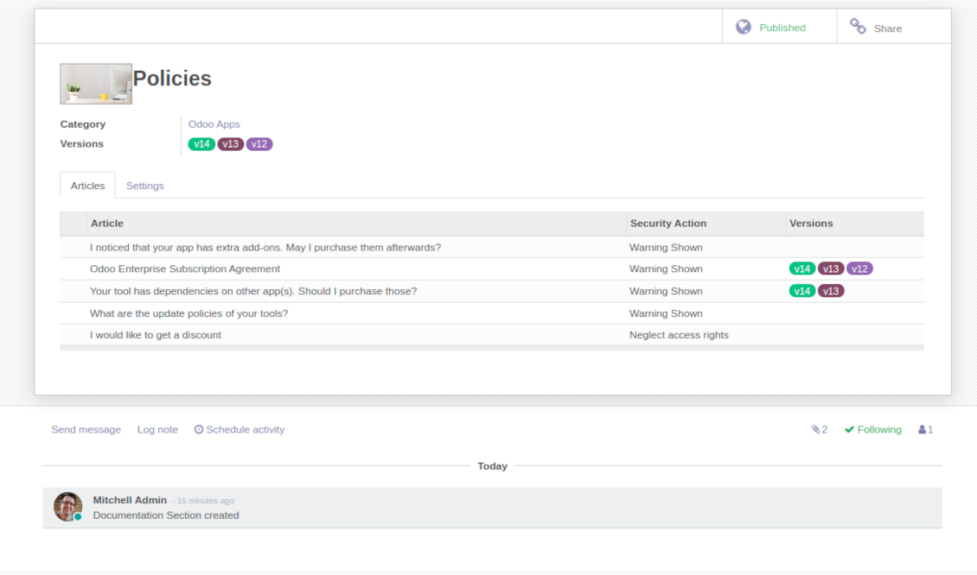This screenshot has width=977, height=575.
Task: Click the Policies title heading
Action: coord(172,79)
